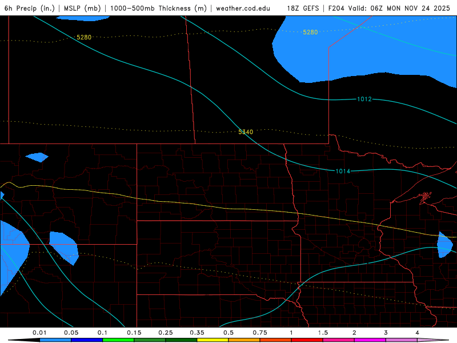Image resolution: width=457 pixels, height=343 pixels.
Task: Select the hot pink 1.5–2 legend swatch
Action: click(x=339, y=340)
